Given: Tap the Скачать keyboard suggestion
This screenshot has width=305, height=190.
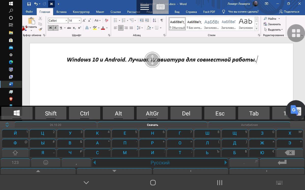Looking at the screenshot, I should (152, 125).
